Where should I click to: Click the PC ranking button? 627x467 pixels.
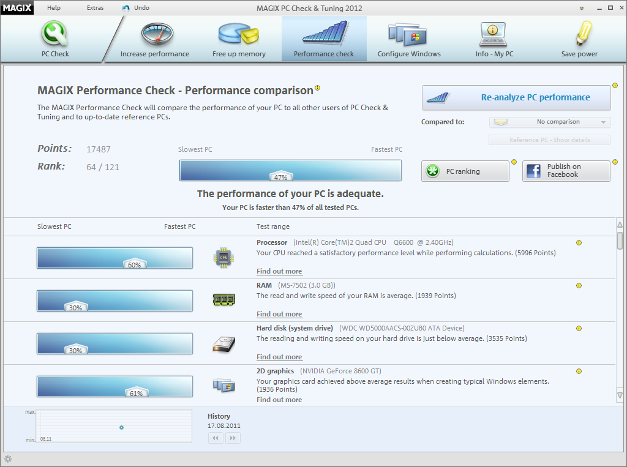tap(465, 171)
